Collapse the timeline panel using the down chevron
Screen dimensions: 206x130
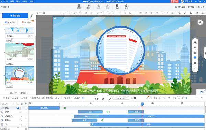coord(103,94)
